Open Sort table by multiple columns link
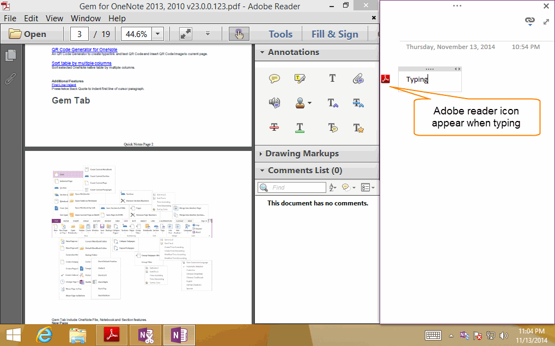The width and height of the screenshot is (555, 346). (x=81, y=63)
